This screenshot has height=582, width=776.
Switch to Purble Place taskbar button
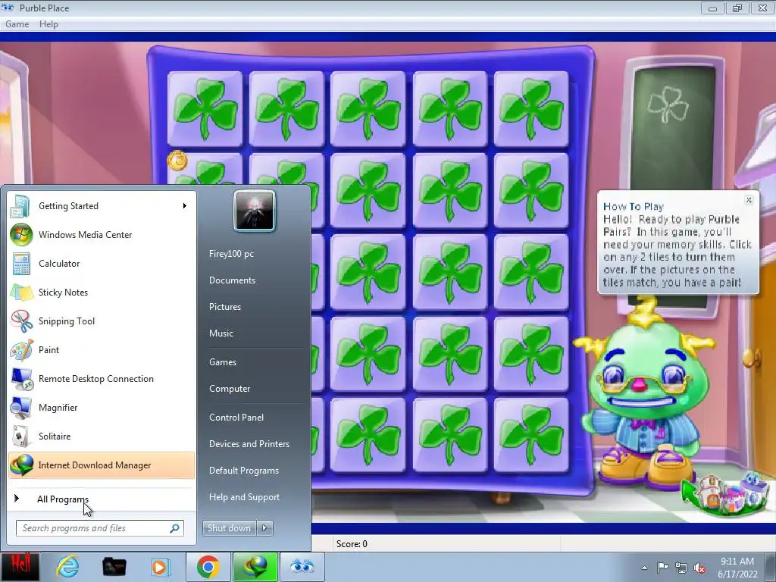[x=302, y=567]
